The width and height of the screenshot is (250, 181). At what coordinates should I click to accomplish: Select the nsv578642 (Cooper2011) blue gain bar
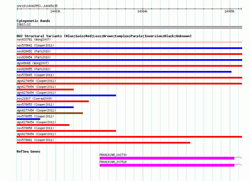pyautogui.click(x=129, y=48)
